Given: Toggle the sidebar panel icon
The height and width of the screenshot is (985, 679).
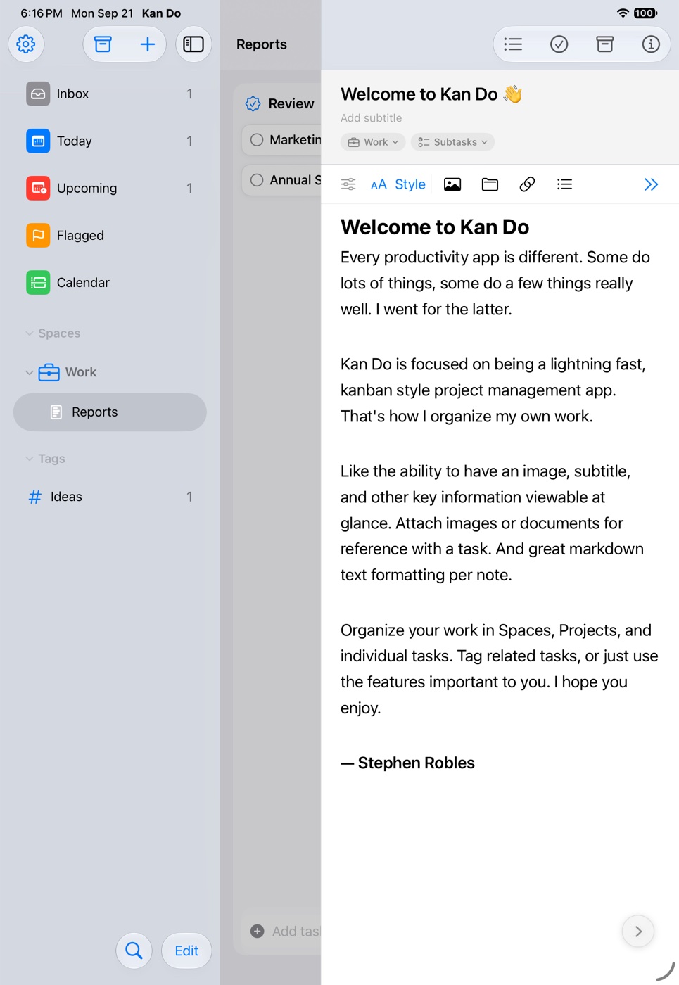Looking at the screenshot, I should pos(193,44).
